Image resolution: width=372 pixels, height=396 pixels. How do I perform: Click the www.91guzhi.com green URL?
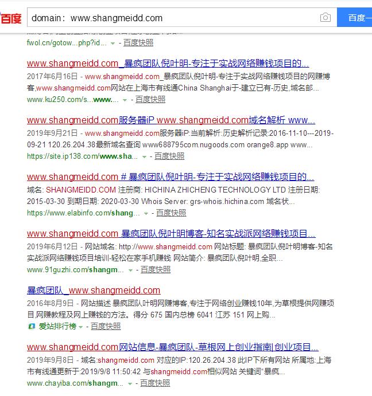75,270
